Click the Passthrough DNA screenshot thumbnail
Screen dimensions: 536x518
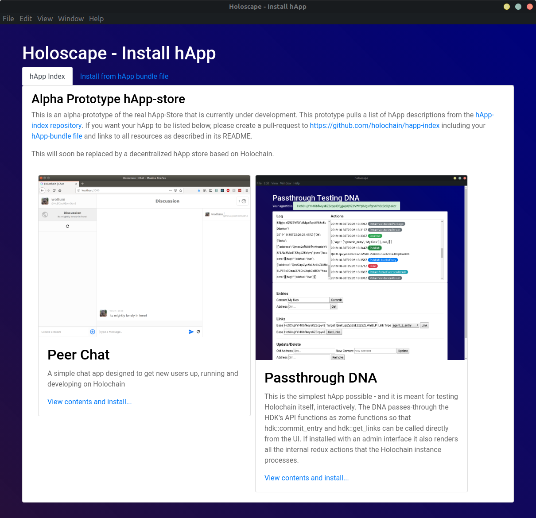(x=361, y=267)
